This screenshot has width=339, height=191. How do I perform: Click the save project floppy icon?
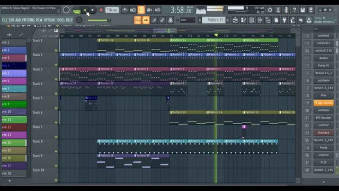point(302,10)
